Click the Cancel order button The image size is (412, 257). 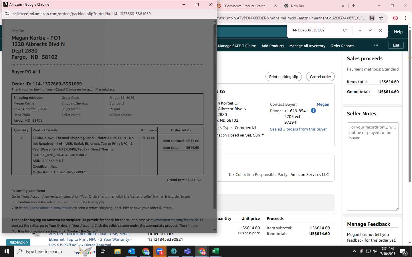tap(320, 77)
